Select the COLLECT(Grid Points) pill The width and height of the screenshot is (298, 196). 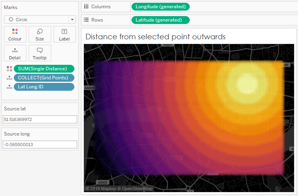(44, 78)
